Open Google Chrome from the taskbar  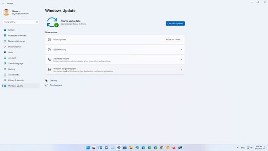(162, 148)
